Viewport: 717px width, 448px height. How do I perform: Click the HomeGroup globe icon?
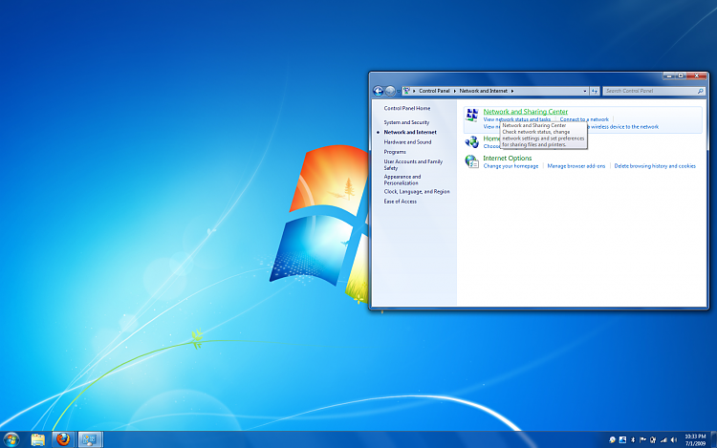pyautogui.click(x=471, y=142)
